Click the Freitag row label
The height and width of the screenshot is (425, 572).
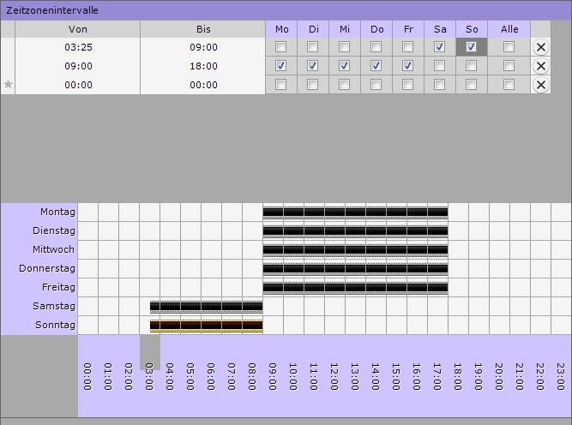tap(58, 288)
